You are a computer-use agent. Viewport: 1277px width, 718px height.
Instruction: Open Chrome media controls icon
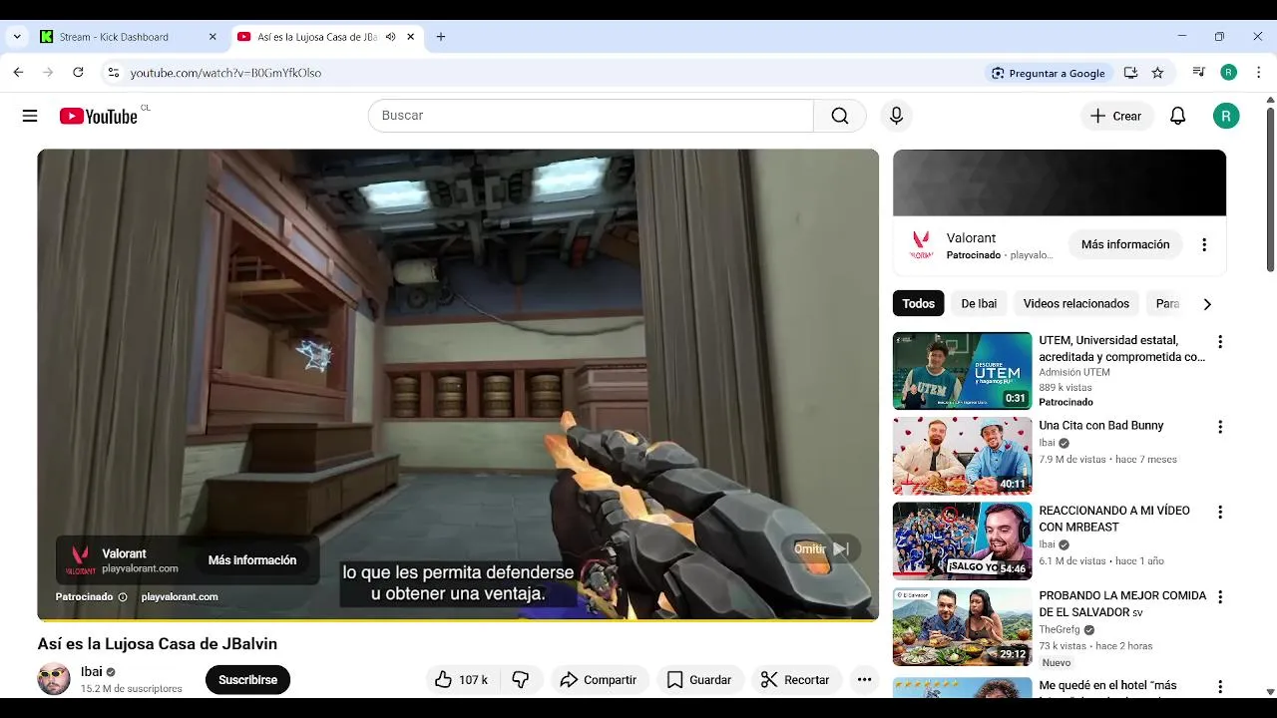tap(1198, 73)
